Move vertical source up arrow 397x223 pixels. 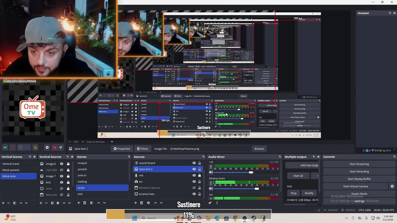coord(64,203)
